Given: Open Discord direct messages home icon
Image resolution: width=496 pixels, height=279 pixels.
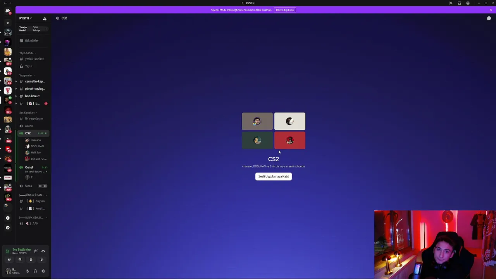Looking at the screenshot, I should 8,11.
